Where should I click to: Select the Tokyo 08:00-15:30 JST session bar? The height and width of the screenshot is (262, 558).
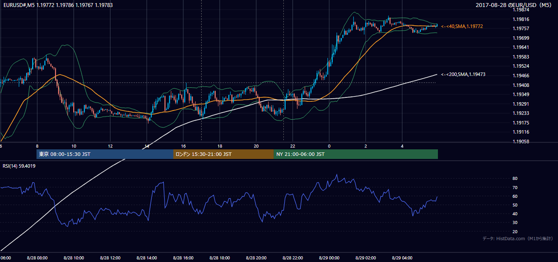pyautogui.click(x=105, y=154)
